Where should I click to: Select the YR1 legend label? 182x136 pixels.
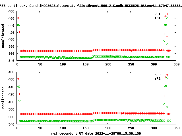(x=157, y=18)
